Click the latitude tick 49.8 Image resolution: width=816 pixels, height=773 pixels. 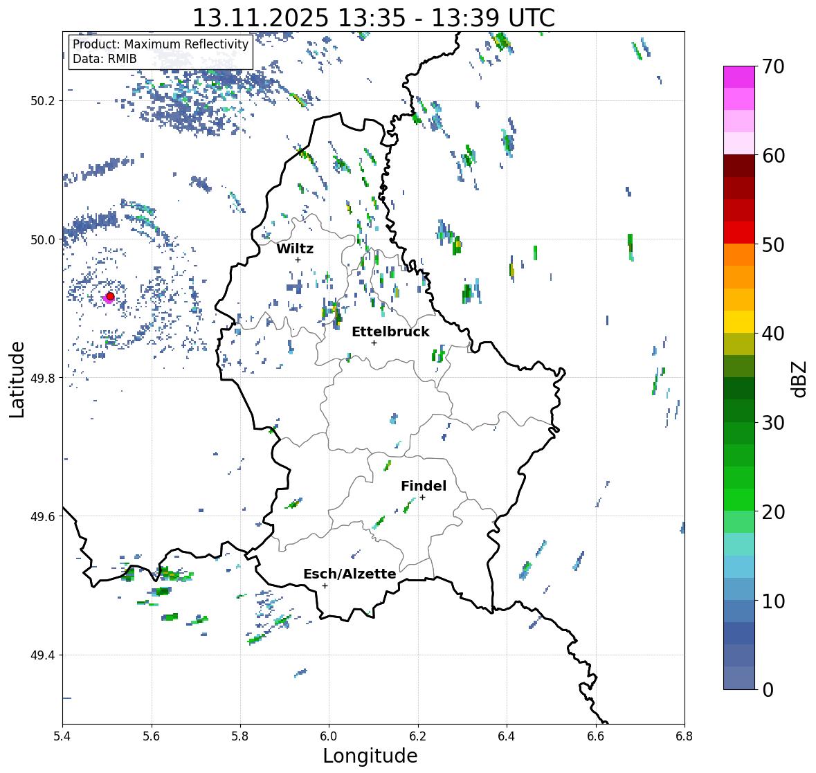point(42,378)
